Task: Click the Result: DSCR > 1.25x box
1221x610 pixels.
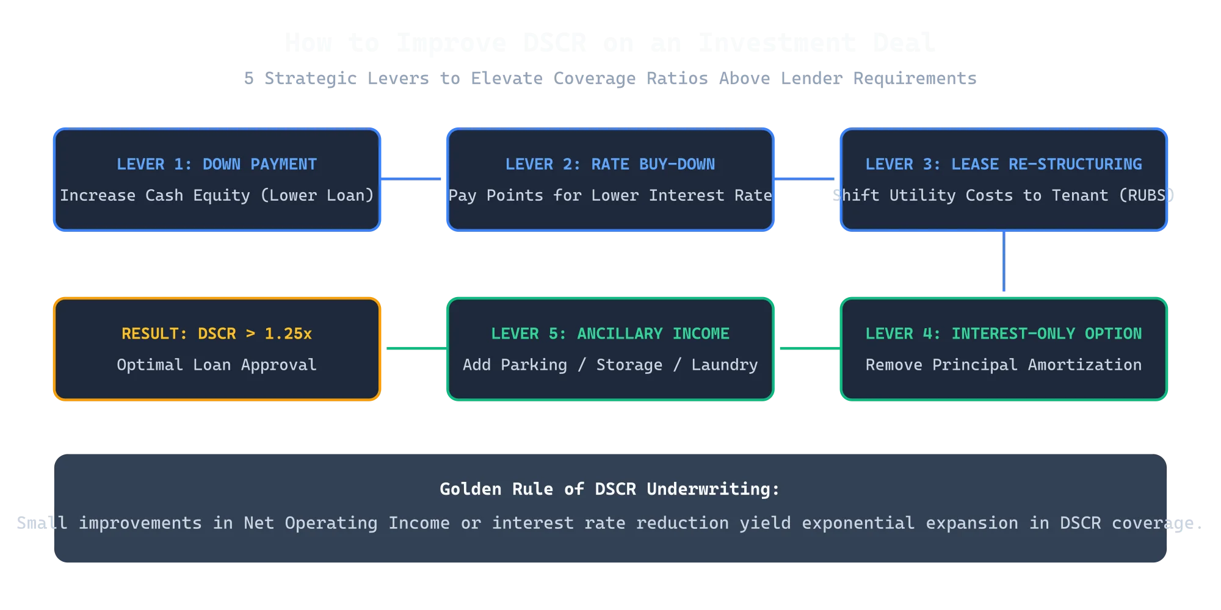Action: pyautogui.click(x=217, y=349)
